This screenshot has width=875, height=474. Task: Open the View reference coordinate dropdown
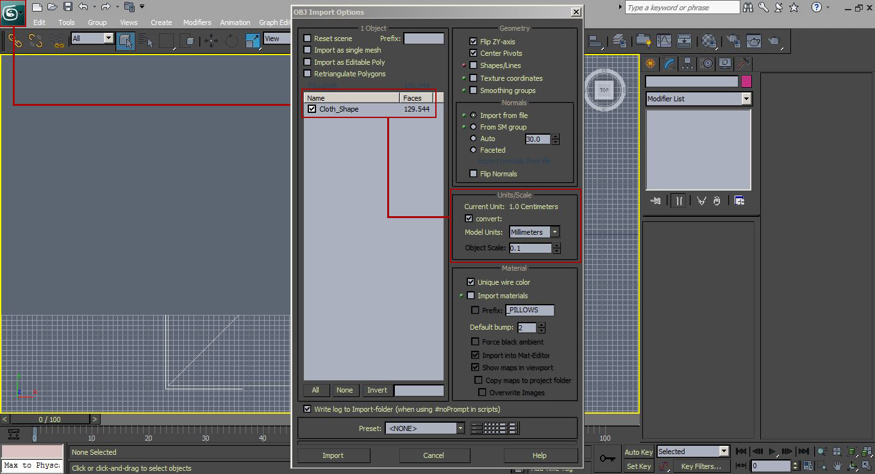click(x=276, y=38)
